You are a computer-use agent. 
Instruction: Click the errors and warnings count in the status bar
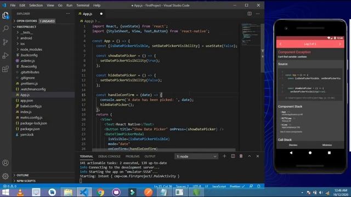10,186
